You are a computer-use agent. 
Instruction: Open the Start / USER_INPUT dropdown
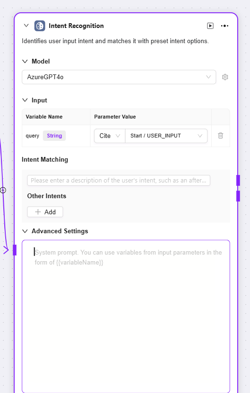166,136
